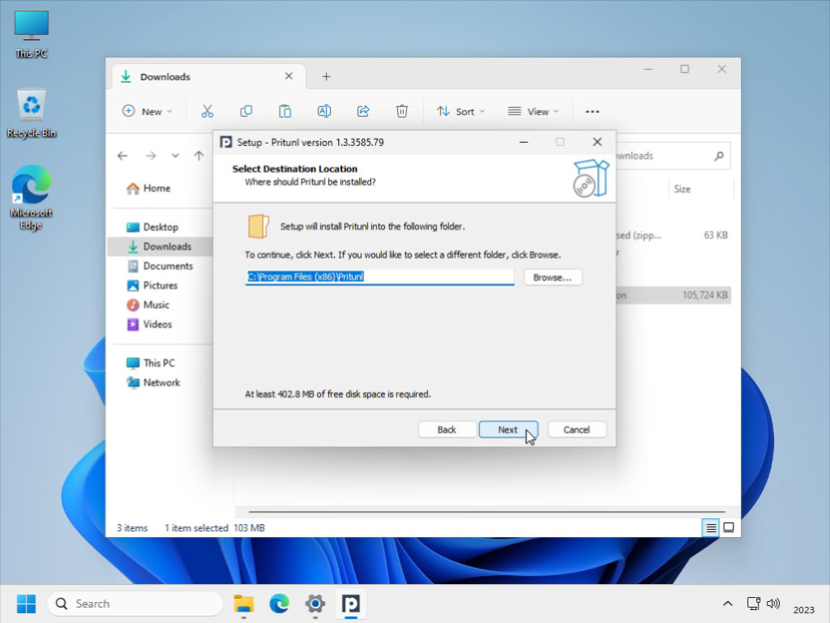830x623 pixels.
Task: Click the Pritunl icon in the setup title bar
Action: 226,142
